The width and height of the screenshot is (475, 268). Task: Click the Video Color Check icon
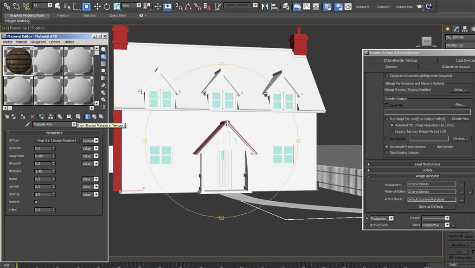(x=103, y=78)
